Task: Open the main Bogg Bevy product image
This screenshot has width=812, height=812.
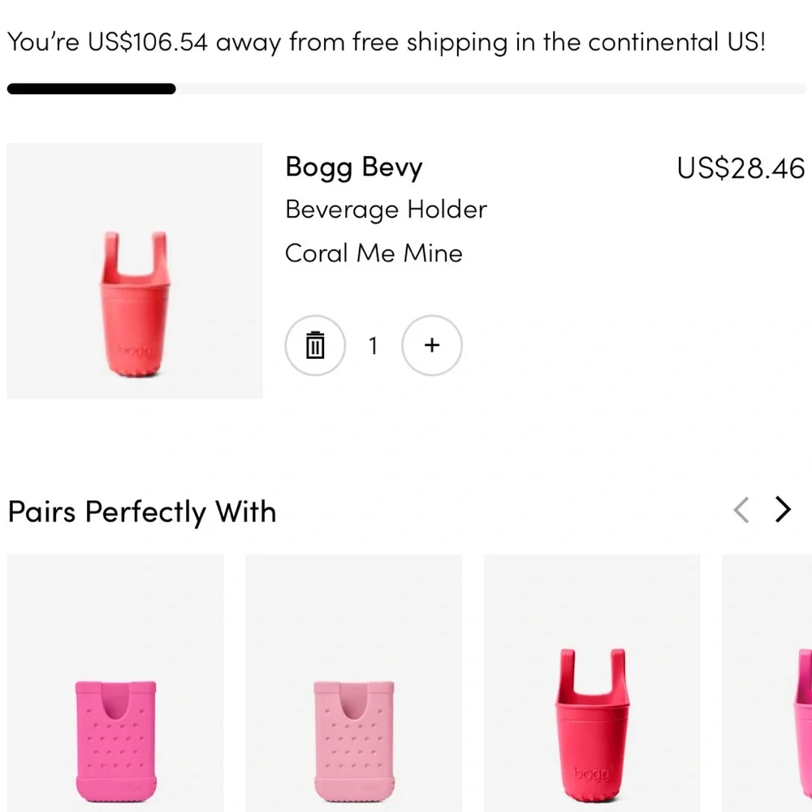Action: (134, 270)
